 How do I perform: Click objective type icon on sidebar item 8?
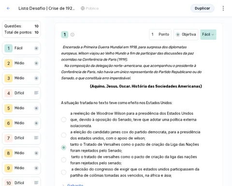(36, 153)
